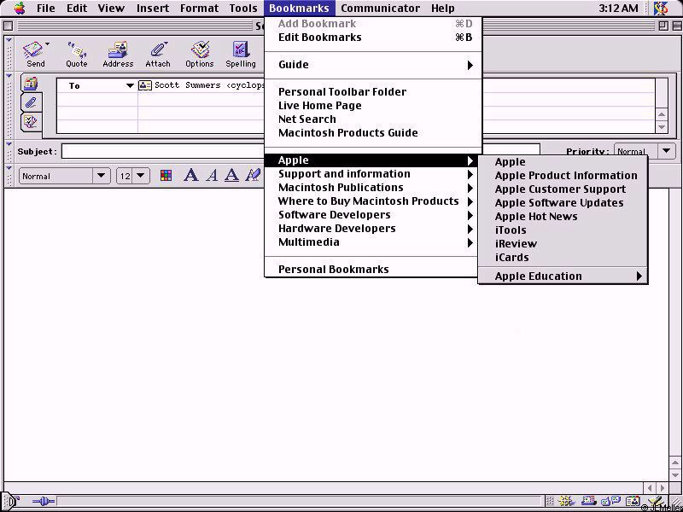Choose Personal Bookmarks in the menu
The width and height of the screenshot is (683, 512).
click(373, 270)
